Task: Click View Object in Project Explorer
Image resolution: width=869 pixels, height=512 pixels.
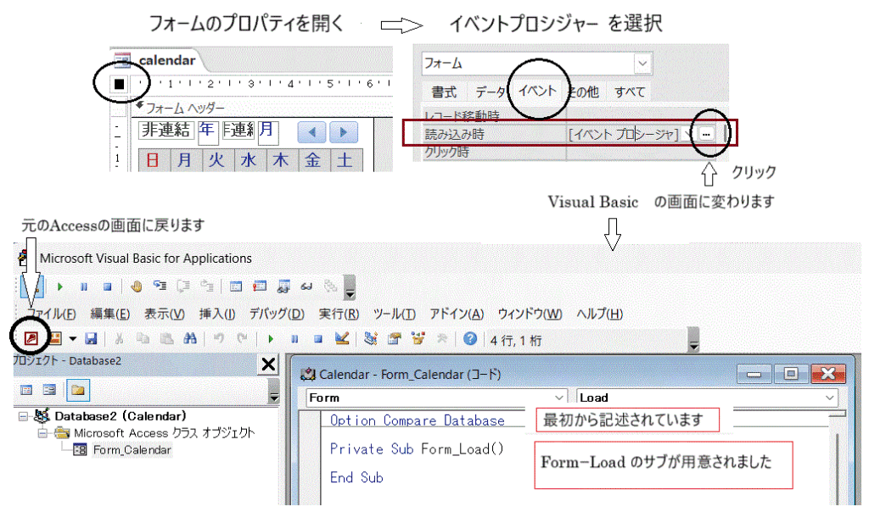Action: (49, 390)
